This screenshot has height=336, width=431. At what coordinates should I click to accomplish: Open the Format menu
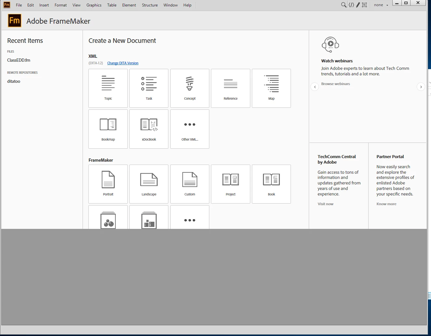(x=60, y=5)
